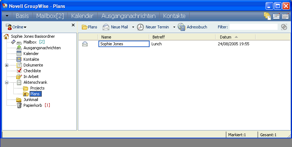
Task: Select Junkmail label in folder tree
Action: pos(31,100)
